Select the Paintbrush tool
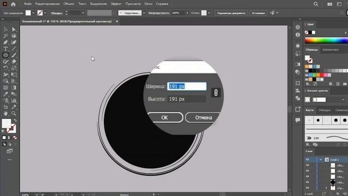Image resolution: width=348 pixels, height=196 pixels. point(14,55)
